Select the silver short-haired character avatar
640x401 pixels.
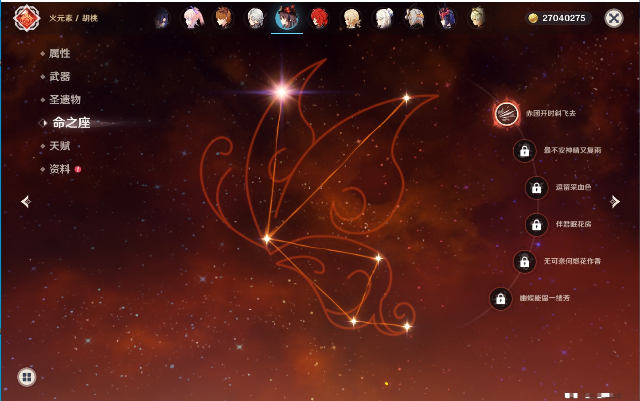click(x=255, y=19)
